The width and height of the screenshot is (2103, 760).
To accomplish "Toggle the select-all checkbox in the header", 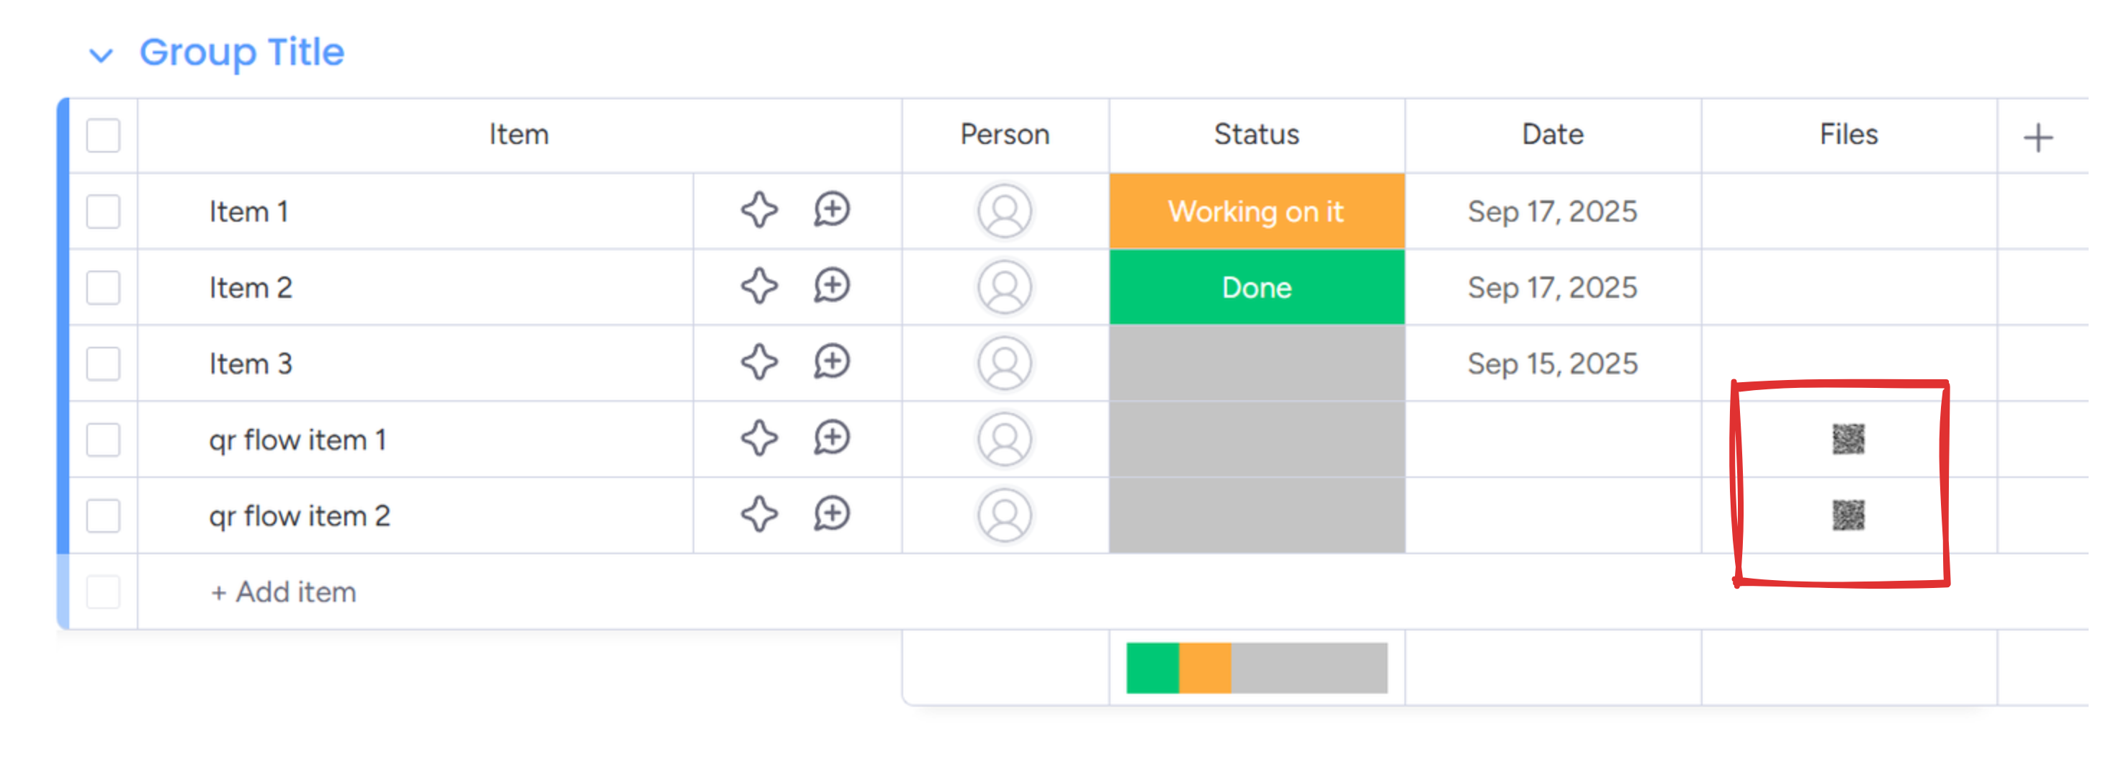I will [x=103, y=135].
